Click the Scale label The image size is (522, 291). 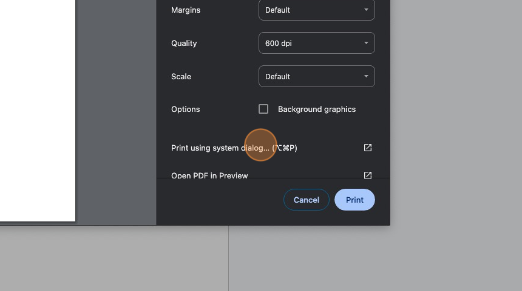click(181, 76)
